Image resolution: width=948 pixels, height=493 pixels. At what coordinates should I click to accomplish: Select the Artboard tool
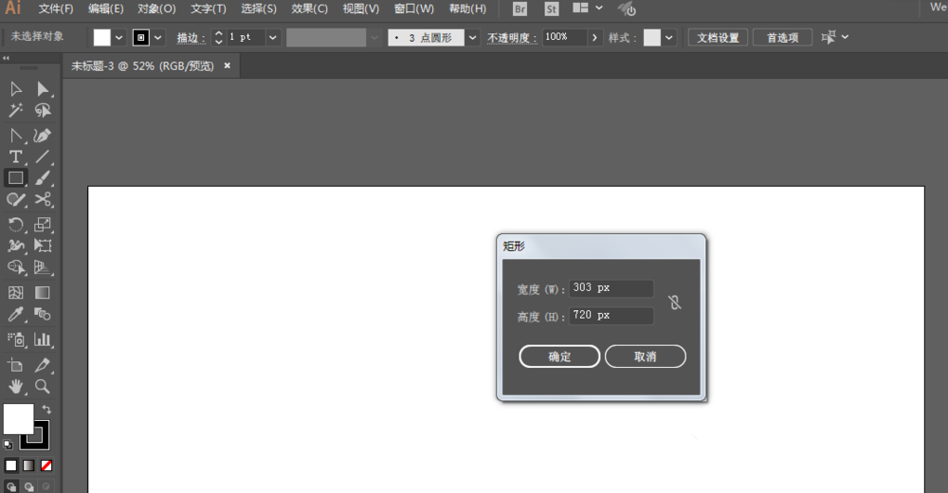(16, 365)
